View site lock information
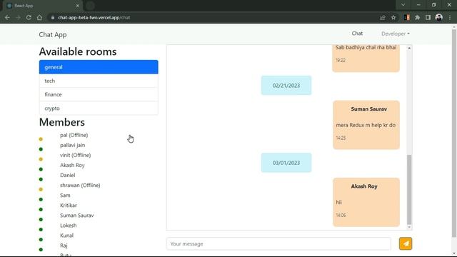 click(x=53, y=17)
